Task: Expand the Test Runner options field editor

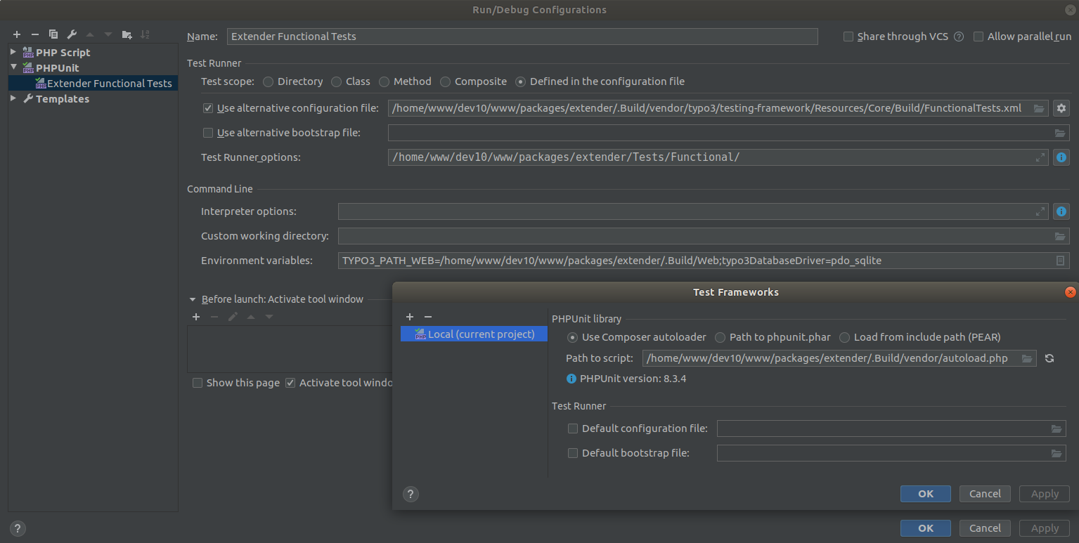Action: (1041, 157)
